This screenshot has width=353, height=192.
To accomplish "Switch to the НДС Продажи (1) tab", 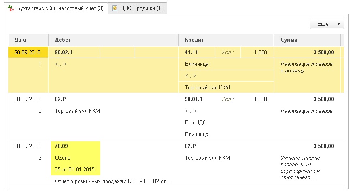I will (138, 8).
